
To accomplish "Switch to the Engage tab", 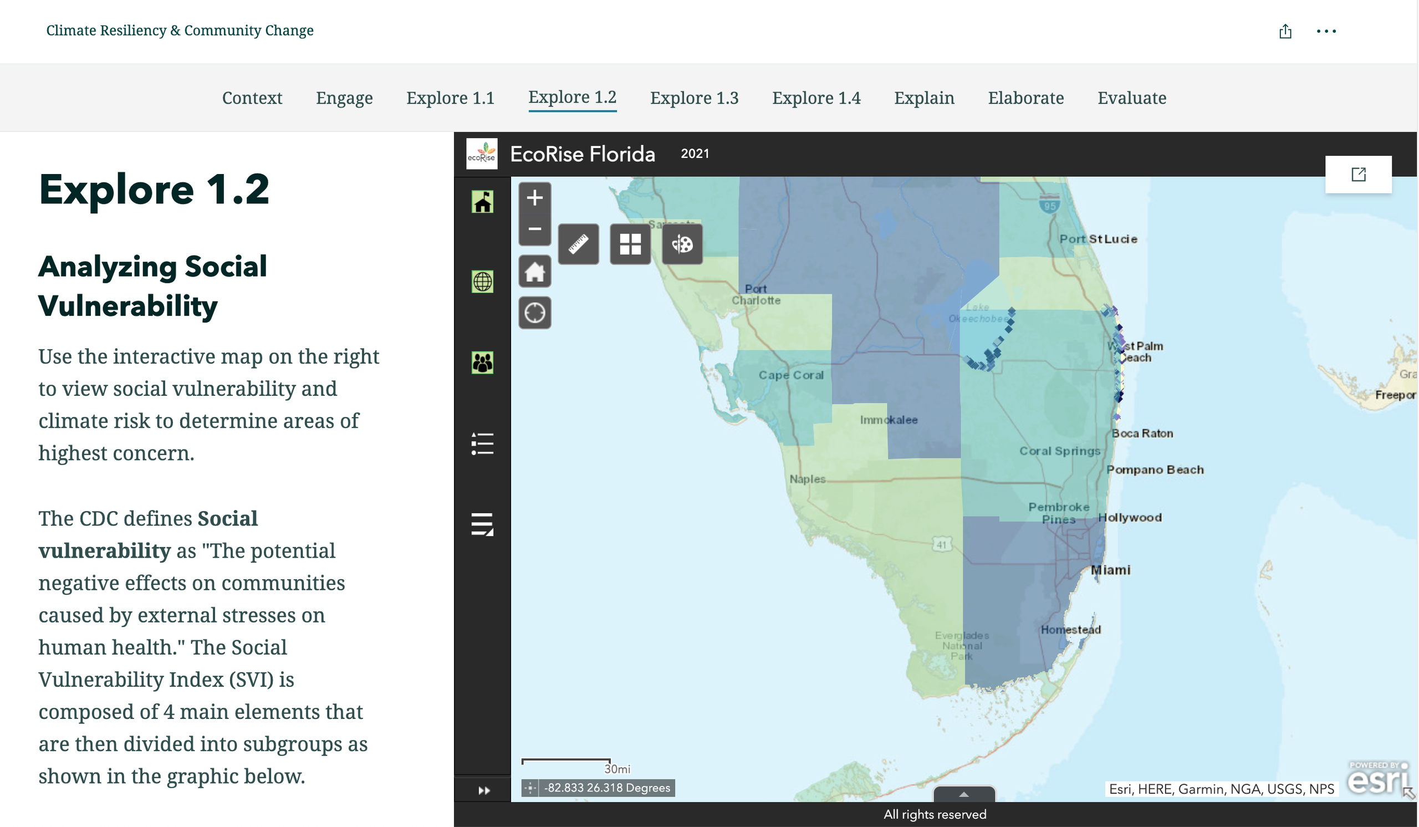I will tap(345, 98).
